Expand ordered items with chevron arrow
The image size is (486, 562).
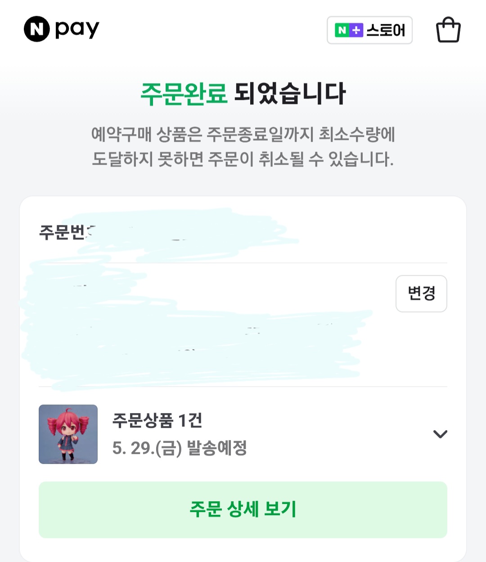pyautogui.click(x=440, y=434)
